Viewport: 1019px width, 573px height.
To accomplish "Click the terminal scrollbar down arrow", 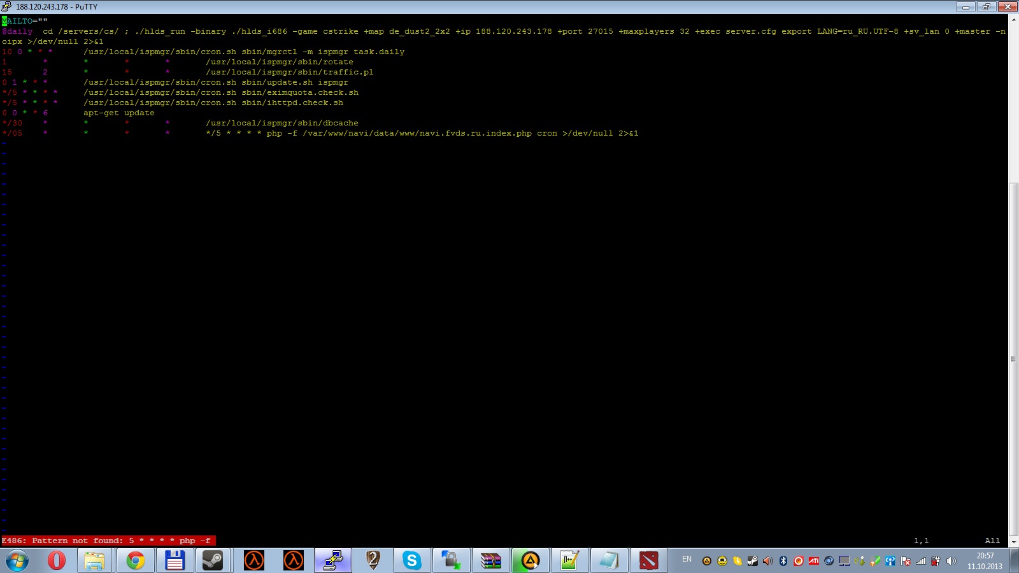I will [1013, 542].
